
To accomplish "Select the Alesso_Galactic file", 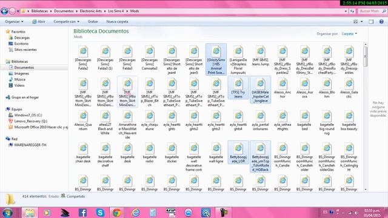I will (x=349, y=88).
